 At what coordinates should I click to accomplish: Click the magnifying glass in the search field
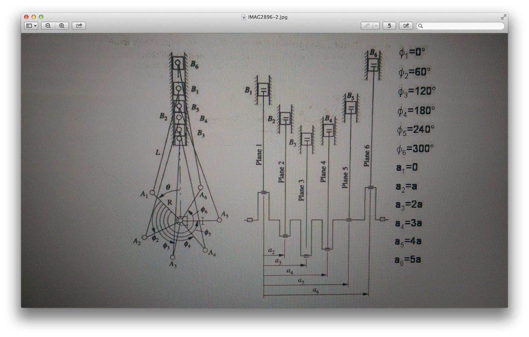(420, 26)
